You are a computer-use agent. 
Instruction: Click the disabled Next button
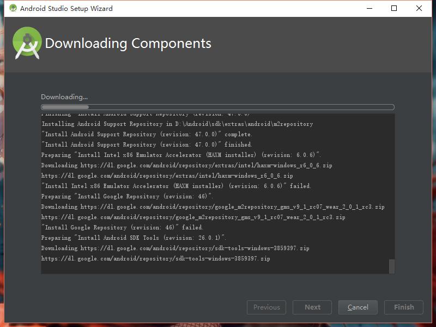pos(312,307)
